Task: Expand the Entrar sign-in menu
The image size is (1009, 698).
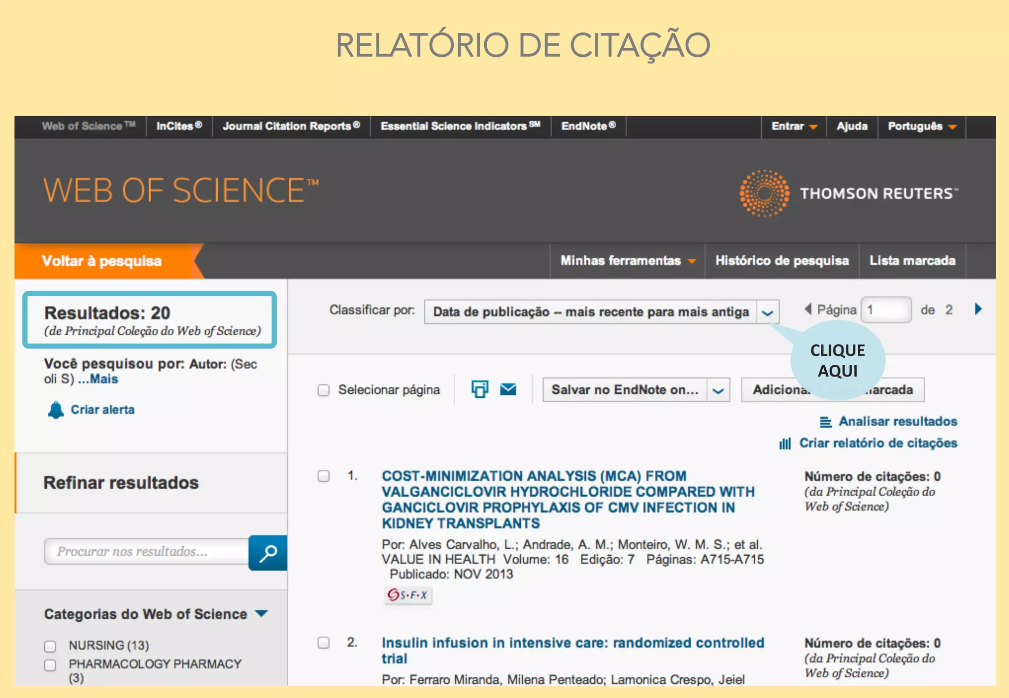Action: coord(794,127)
